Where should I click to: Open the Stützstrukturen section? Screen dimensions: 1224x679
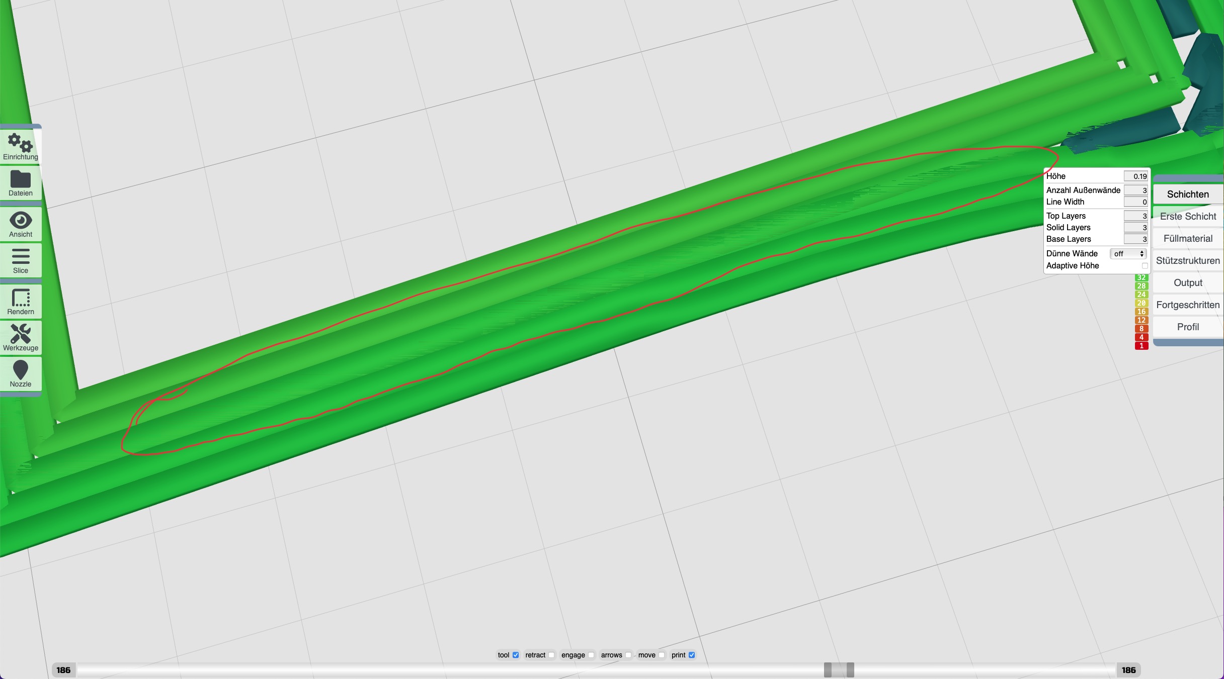tap(1187, 260)
